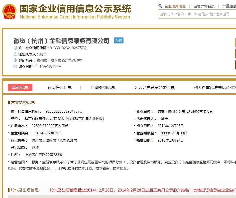
Task: Click the 核准日期 value 2016年10月24日
Action: (x=171, y=140)
